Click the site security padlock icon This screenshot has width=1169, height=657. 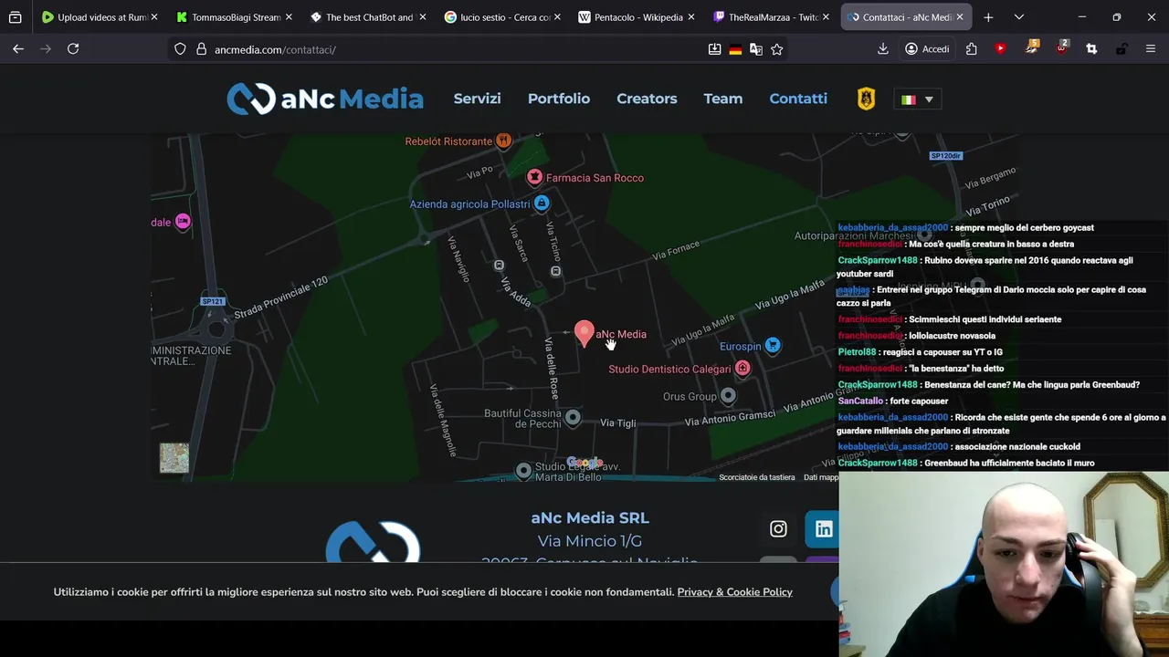(x=201, y=49)
